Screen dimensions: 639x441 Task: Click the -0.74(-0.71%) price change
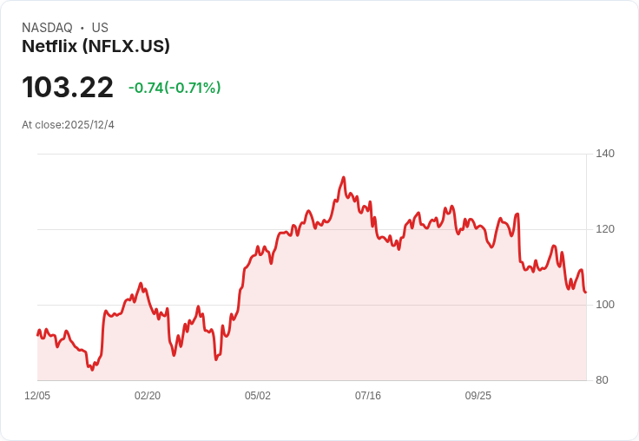(175, 88)
